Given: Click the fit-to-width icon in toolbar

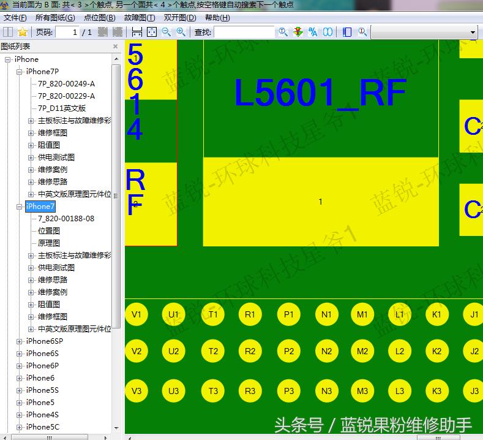Looking at the screenshot, I should pyautogui.click(x=137, y=32).
